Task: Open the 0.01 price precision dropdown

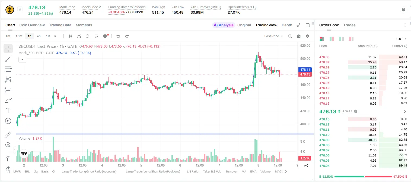Action: pos(402,39)
